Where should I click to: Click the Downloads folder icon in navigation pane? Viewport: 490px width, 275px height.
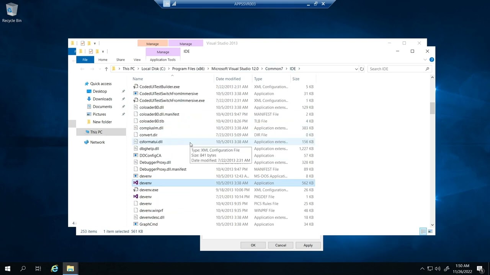pyautogui.click(x=89, y=99)
